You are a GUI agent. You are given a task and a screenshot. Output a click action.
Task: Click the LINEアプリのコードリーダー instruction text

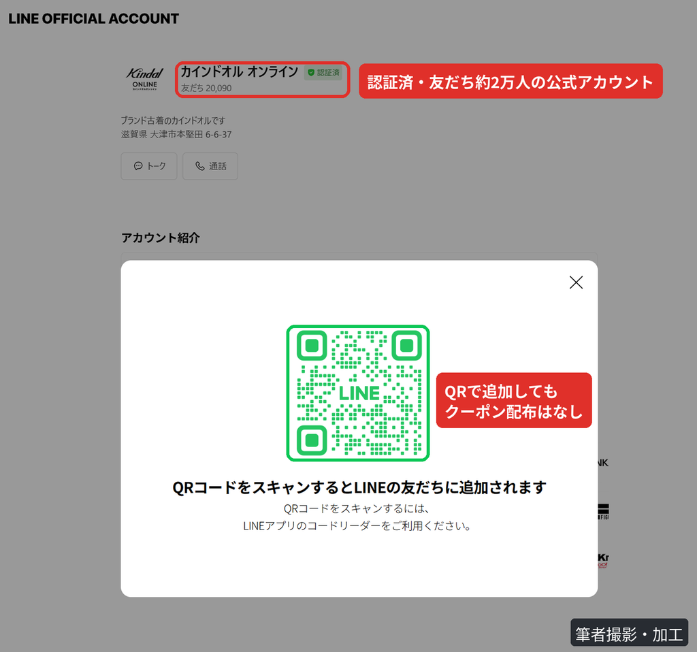(357, 526)
